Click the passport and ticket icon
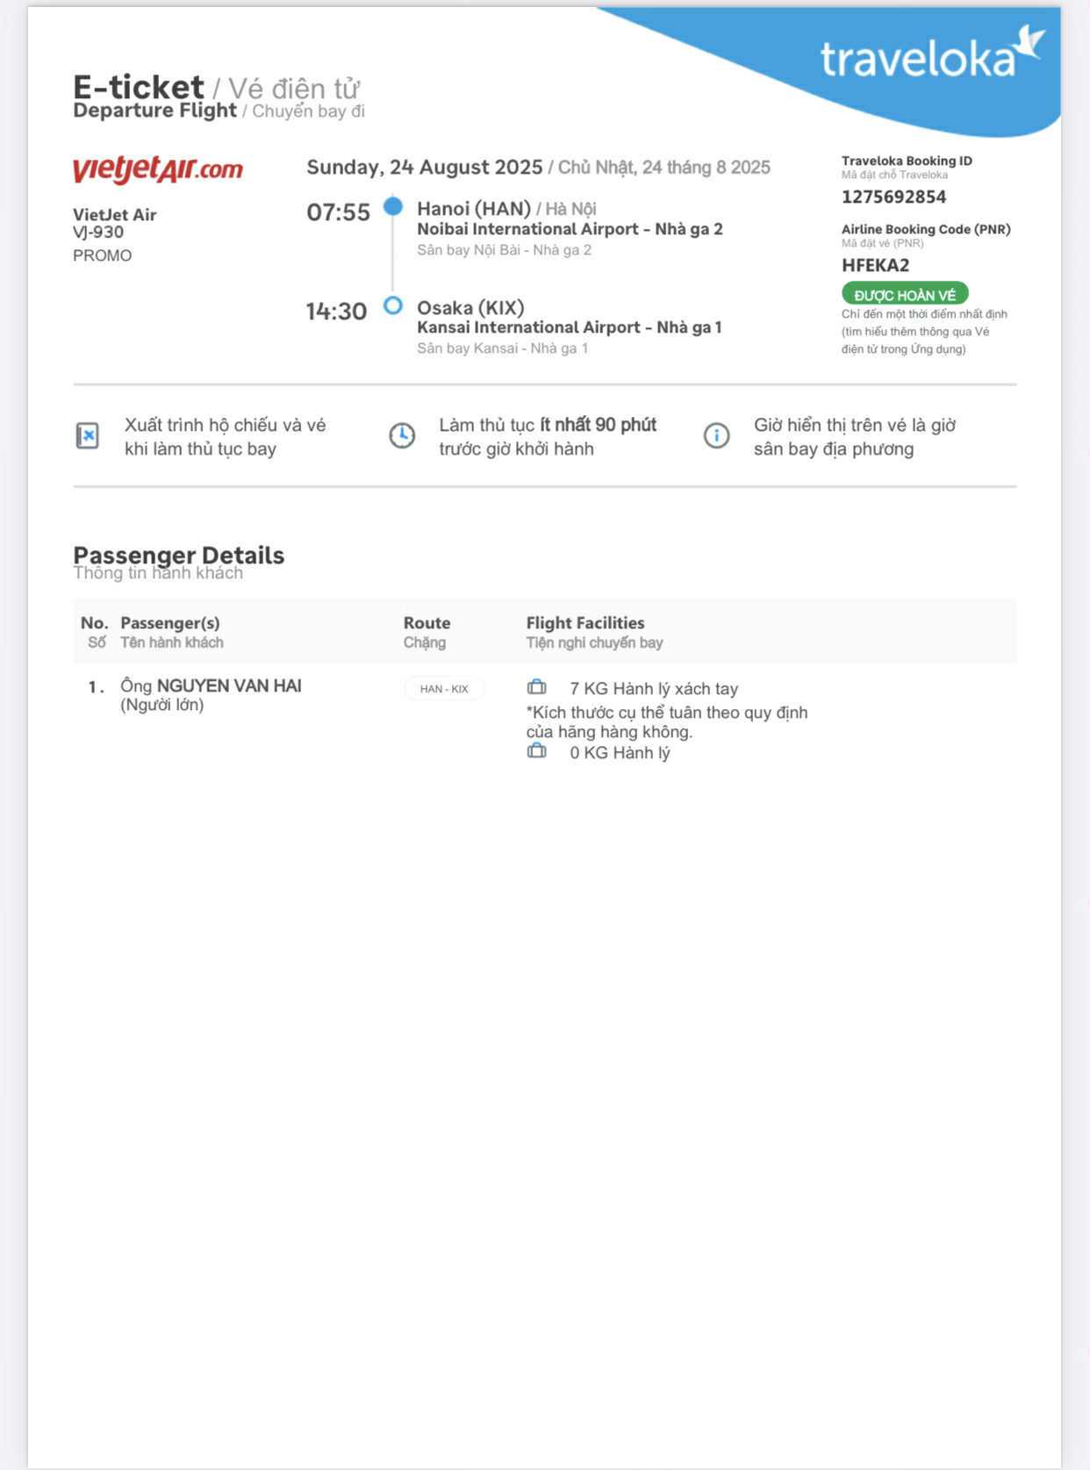Screen dimensions: 1090x1470 point(88,435)
